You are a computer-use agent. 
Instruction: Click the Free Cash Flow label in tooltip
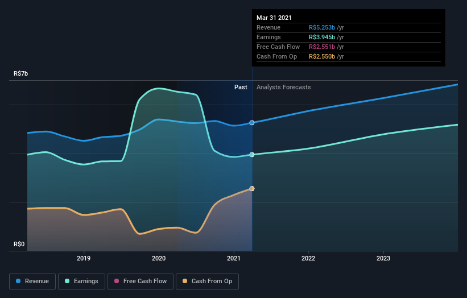[278, 47]
